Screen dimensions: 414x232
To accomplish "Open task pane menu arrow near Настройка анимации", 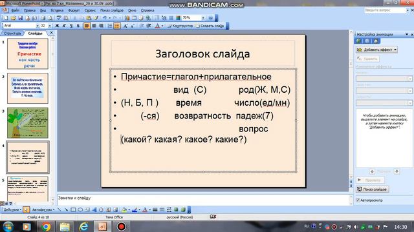I will [x=407, y=34].
